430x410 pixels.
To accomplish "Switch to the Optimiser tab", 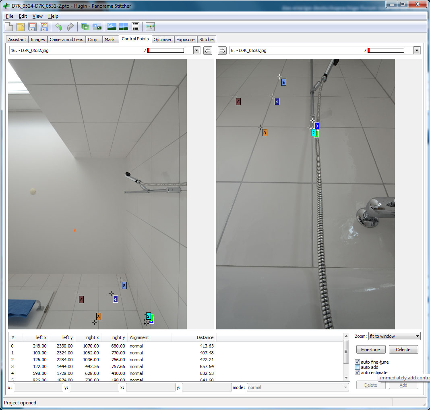I will pyautogui.click(x=163, y=40).
